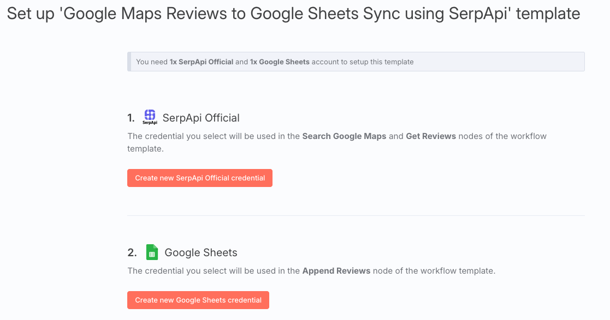Click the page title 'Set up ... template'

tap(293, 14)
